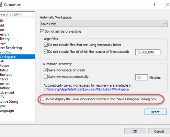This screenshot has height=137, width=170.
Task: Click the Cancel button
Action: [159, 131]
